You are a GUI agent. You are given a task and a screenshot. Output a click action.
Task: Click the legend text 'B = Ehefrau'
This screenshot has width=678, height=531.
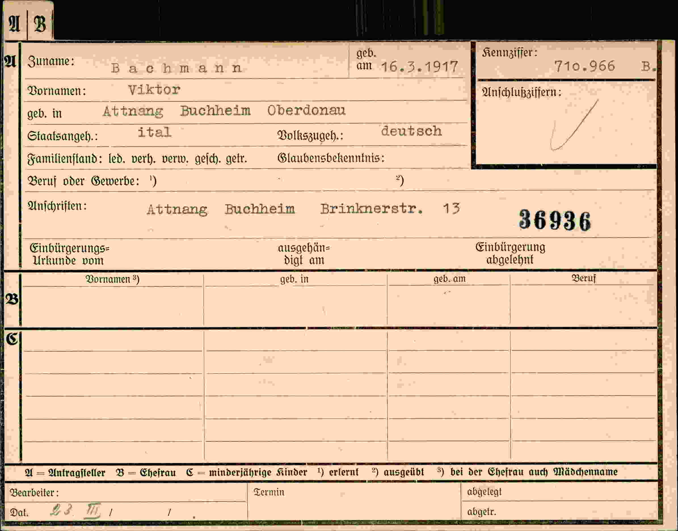(x=146, y=473)
